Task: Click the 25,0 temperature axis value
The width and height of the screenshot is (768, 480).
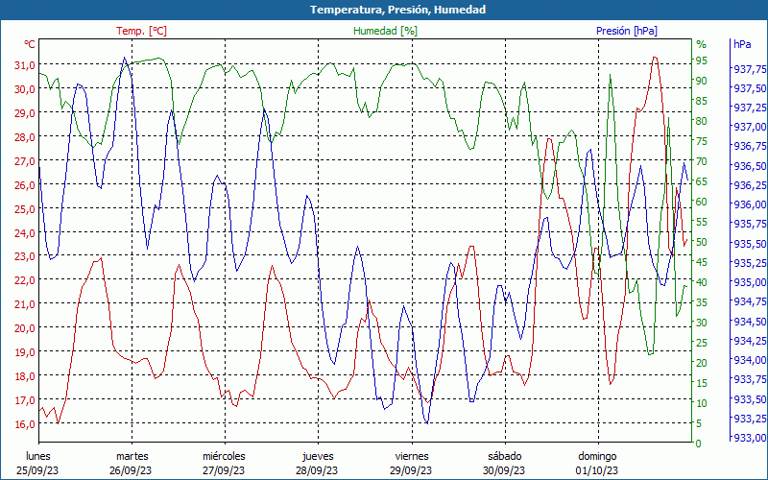Action: coord(26,208)
